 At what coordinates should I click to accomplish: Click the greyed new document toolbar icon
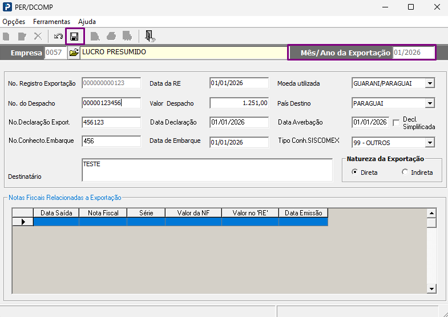click(6, 37)
